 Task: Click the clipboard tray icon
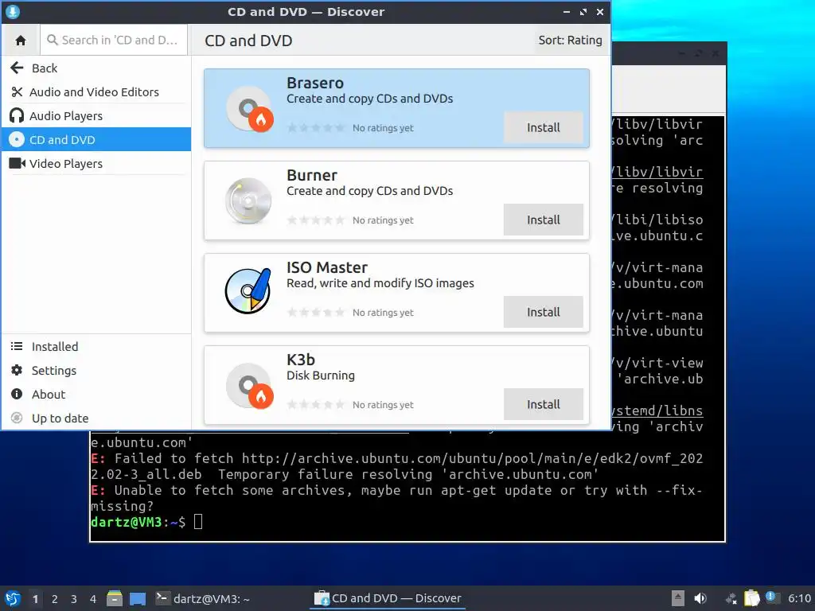point(751,598)
